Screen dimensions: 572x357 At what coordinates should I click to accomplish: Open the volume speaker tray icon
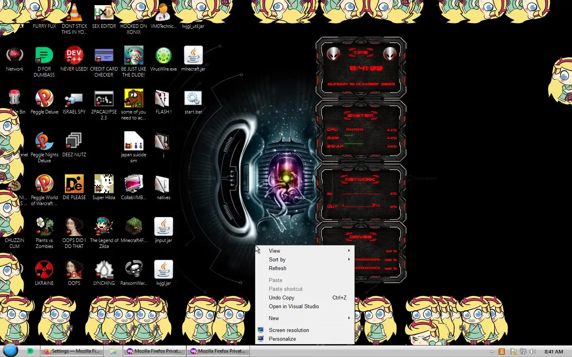(533, 351)
